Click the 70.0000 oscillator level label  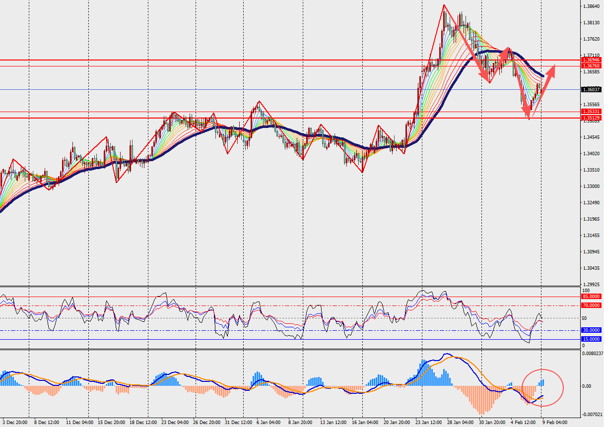591,305
